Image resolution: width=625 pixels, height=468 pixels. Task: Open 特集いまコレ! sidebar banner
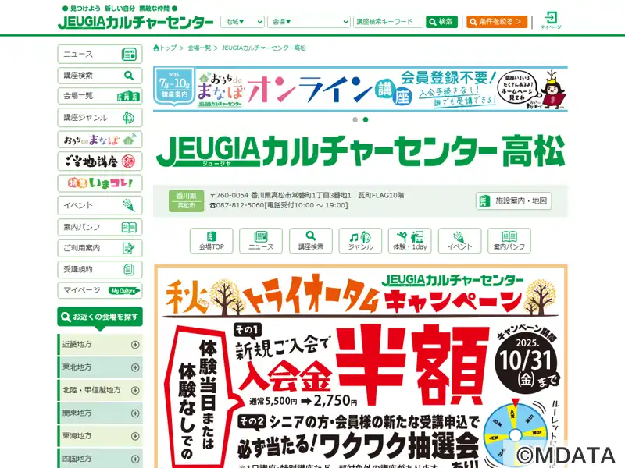(100, 183)
